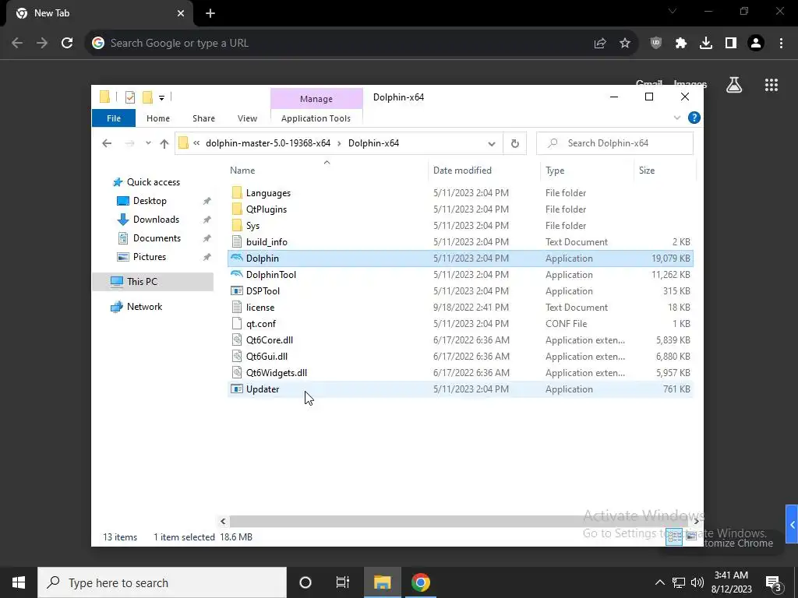Click the Explorer Back arrow
Screen dimensions: 798x598
click(107, 143)
